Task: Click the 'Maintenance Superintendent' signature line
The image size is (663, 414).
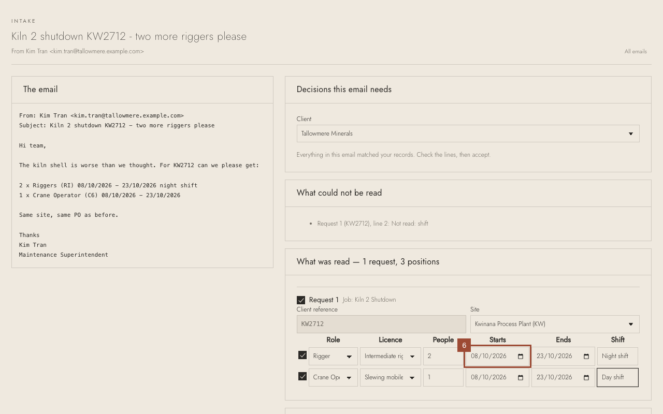Action: coord(64,255)
